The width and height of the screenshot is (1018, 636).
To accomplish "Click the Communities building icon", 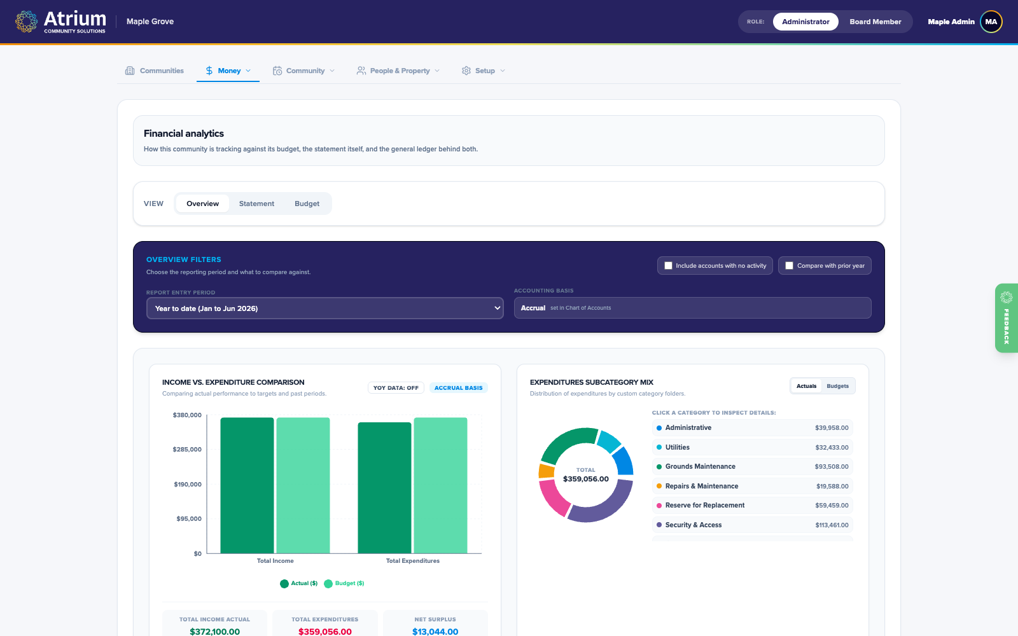I will (x=130, y=71).
